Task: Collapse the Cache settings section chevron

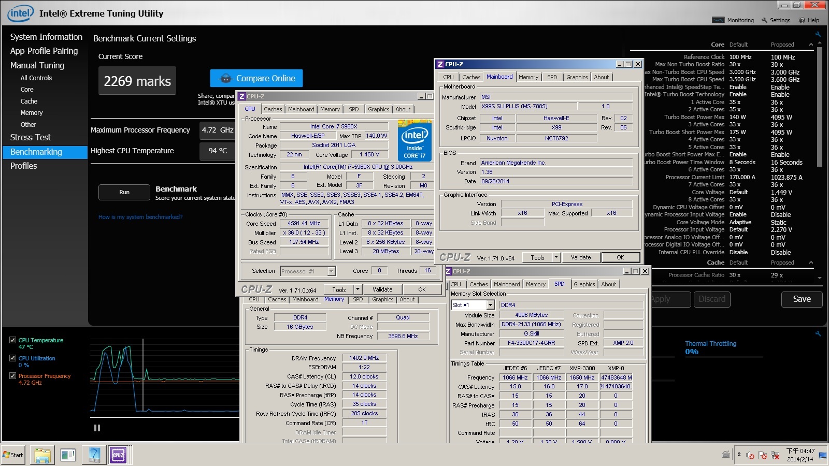Action: tap(811, 263)
